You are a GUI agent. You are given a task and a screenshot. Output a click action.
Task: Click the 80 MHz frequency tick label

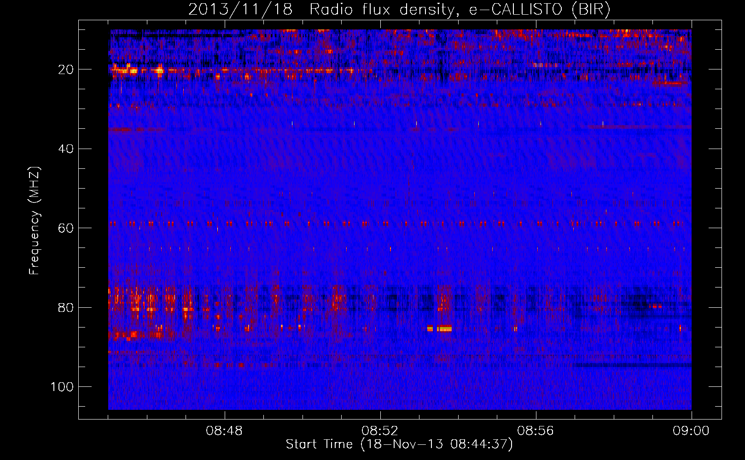(66, 308)
